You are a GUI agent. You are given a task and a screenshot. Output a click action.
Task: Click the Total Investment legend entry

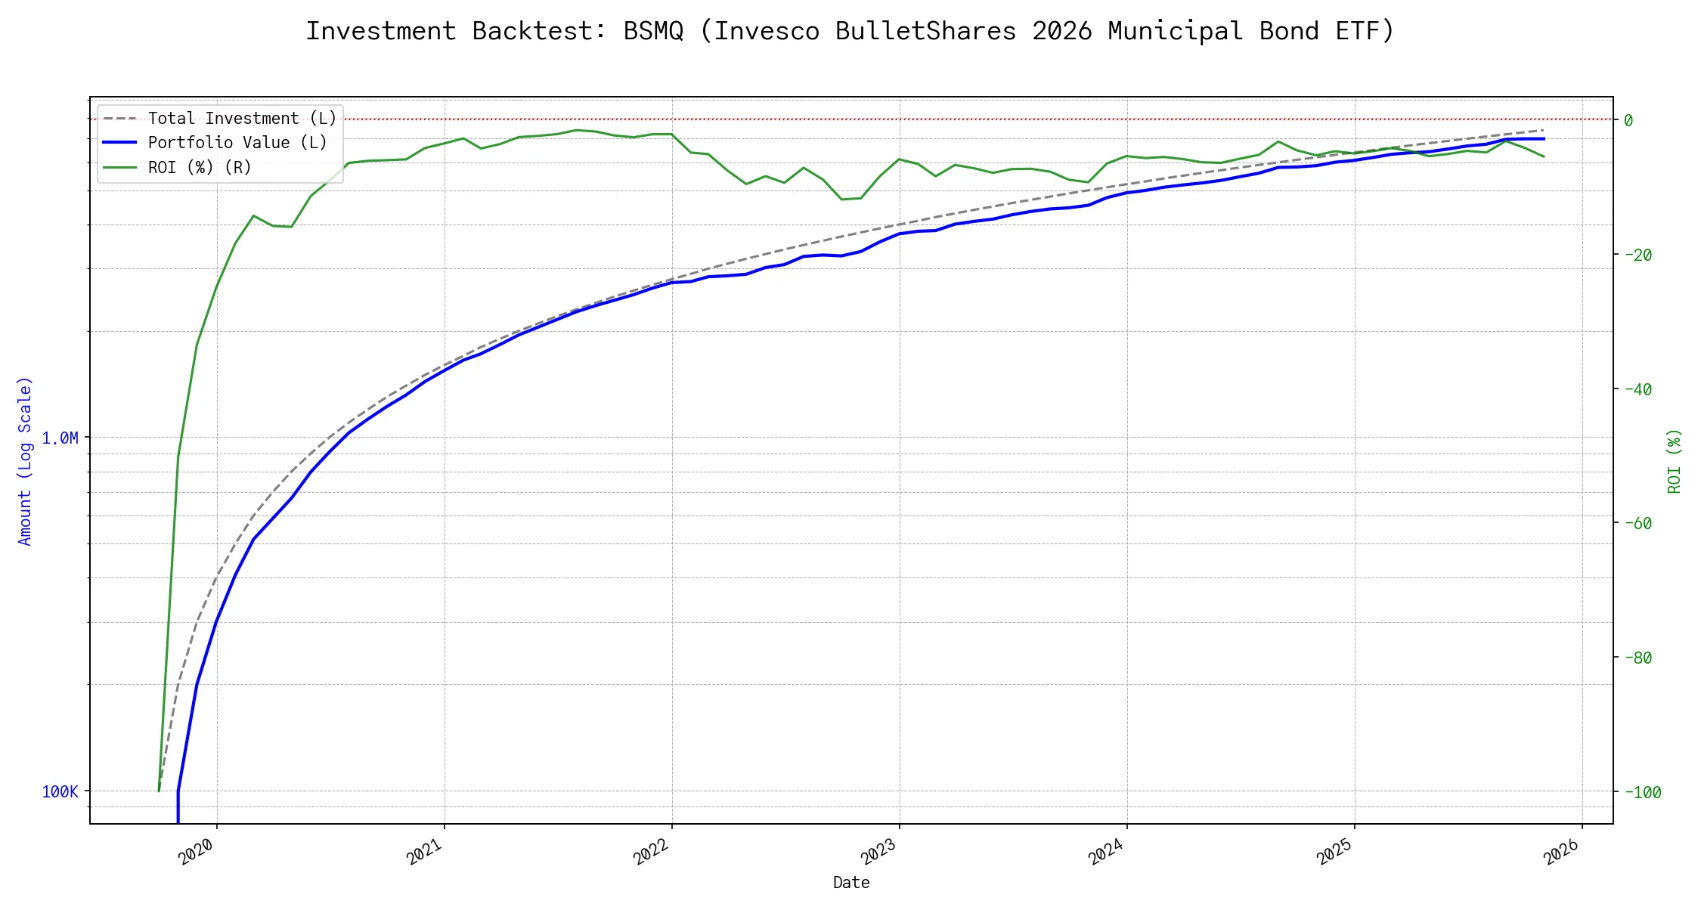point(242,119)
